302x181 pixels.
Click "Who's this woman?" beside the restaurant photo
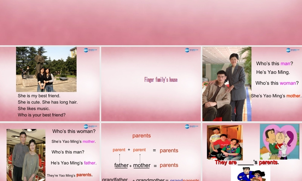point(74,131)
